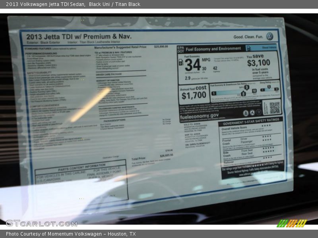Click the QR code on the fuel label
Image resolution: width=318 pixels, height=238 pixels.
(x=274, y=107)
